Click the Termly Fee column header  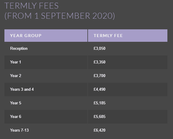(108, 36)
